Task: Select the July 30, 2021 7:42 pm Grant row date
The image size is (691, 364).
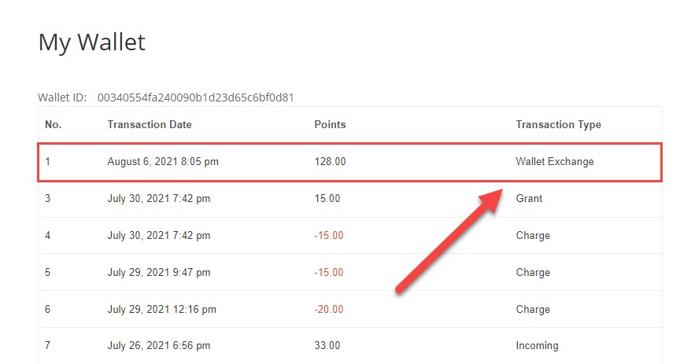Action: 159,198
